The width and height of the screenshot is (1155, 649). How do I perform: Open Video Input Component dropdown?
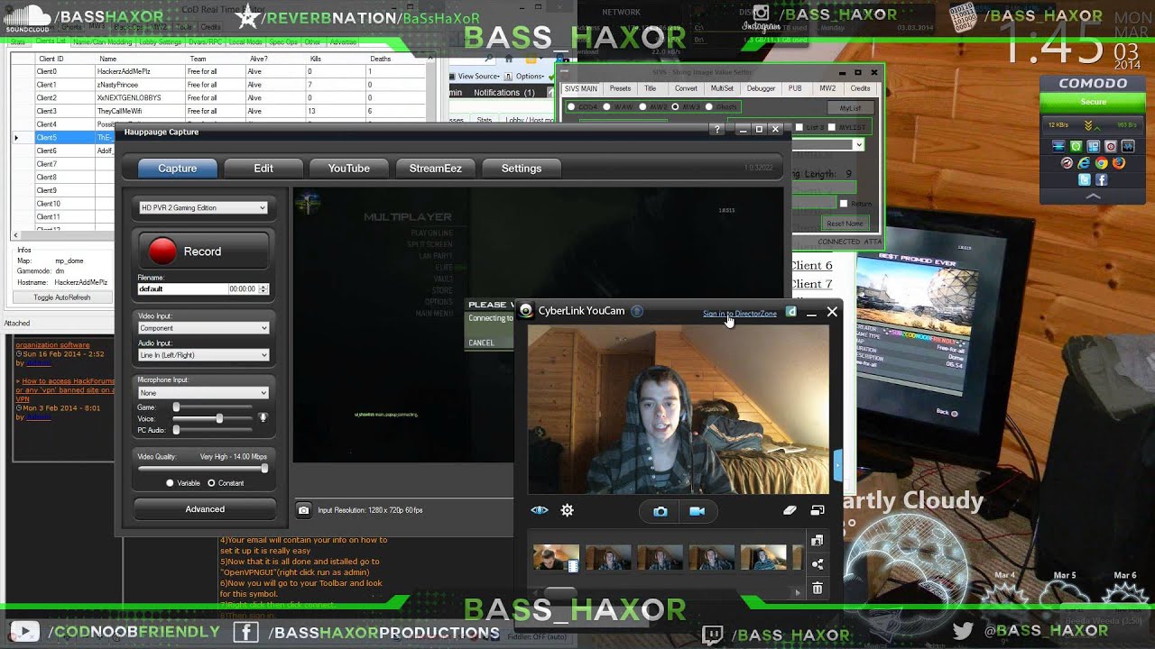[x=202, y=328]
